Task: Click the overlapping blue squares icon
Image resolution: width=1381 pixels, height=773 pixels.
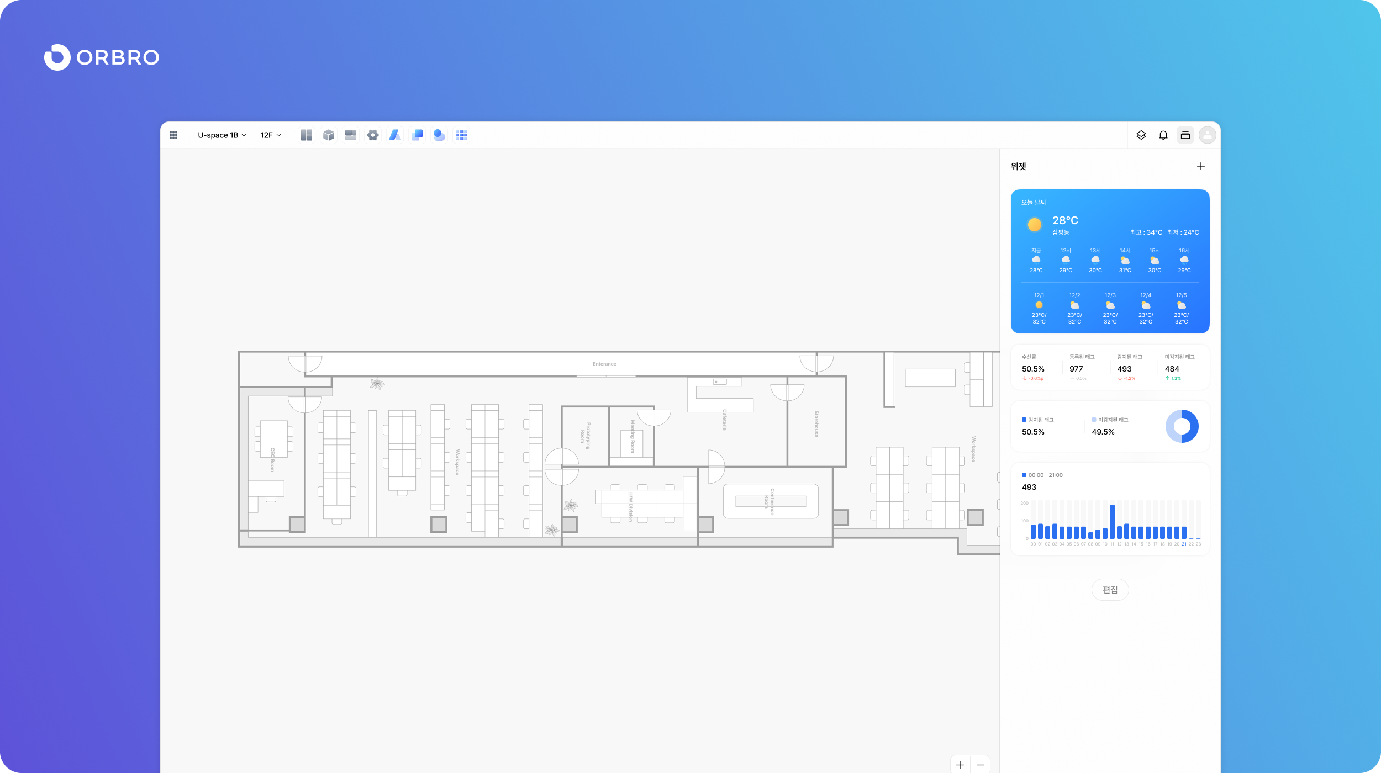Action: 417,135
